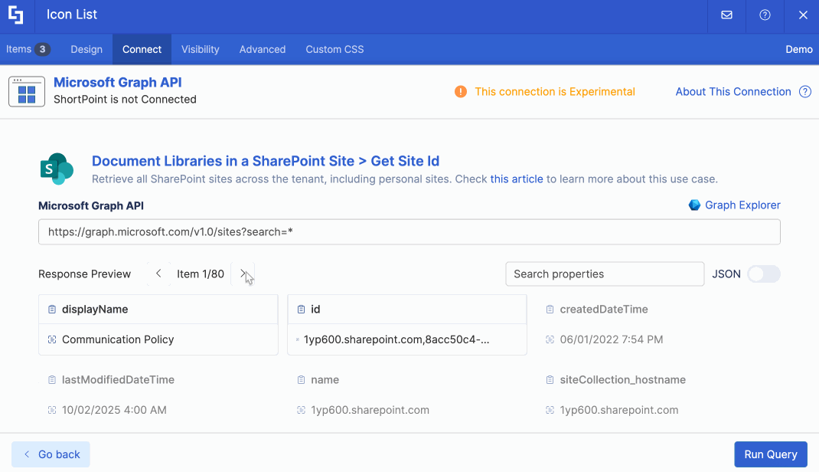Viewport: 819px width, 472px height.
Task: Click value icon beside siteCollection_hostname value
Action: pyautogui.click(x=550, y=411)
